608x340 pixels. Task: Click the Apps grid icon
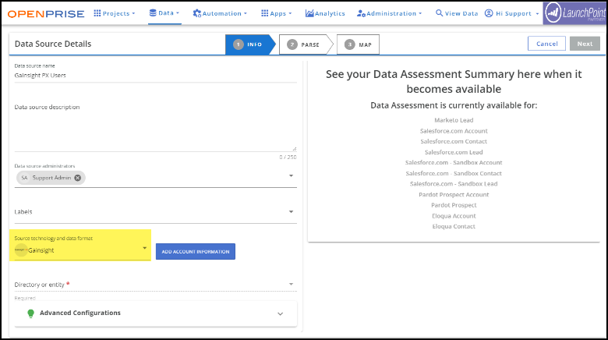264,13
